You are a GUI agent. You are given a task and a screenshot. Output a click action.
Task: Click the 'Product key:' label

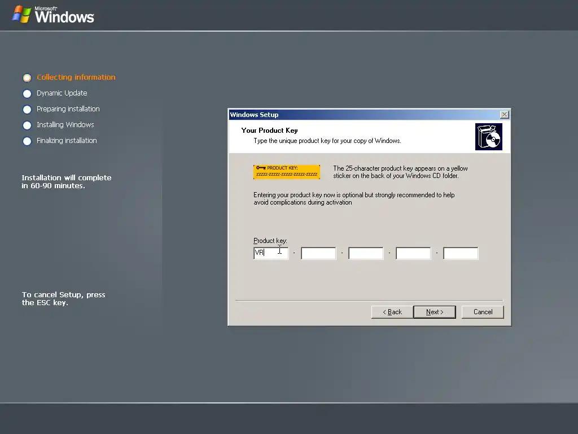(x=270, y=241)
